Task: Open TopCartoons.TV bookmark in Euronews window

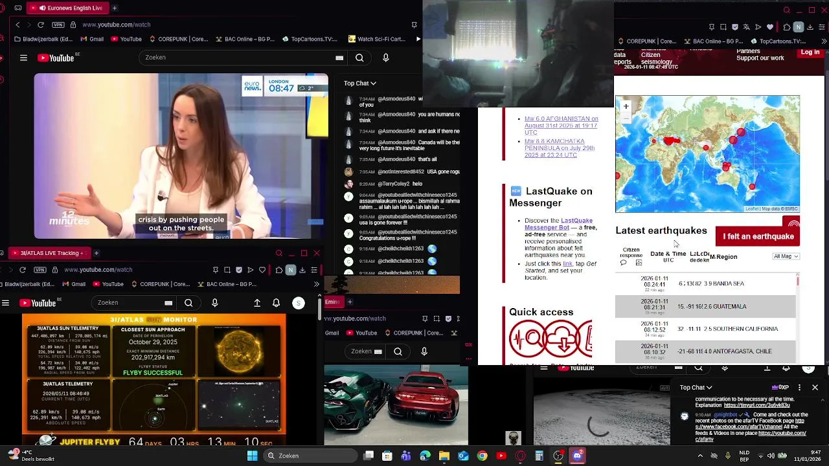Action: click(x=310, y=39)
